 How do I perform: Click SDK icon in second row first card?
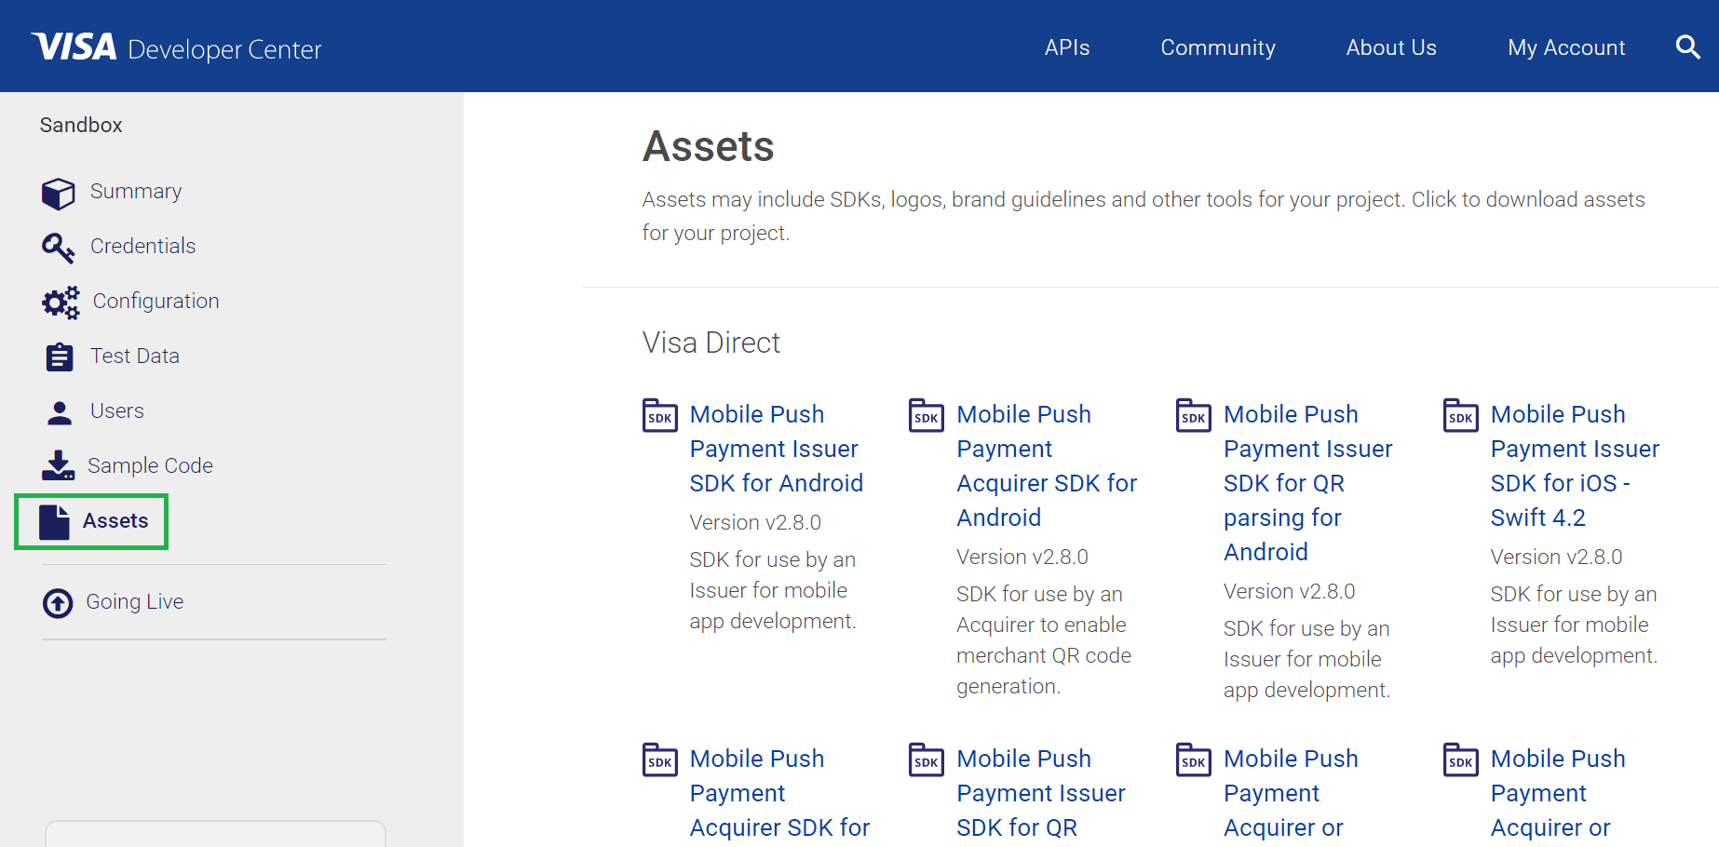pyautogui.click(x=660, y=760)
